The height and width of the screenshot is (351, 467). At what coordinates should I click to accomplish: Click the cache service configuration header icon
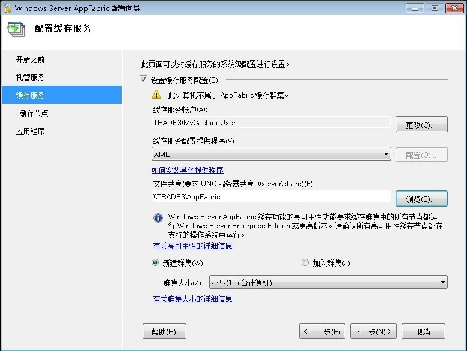[x=16, y=29]
